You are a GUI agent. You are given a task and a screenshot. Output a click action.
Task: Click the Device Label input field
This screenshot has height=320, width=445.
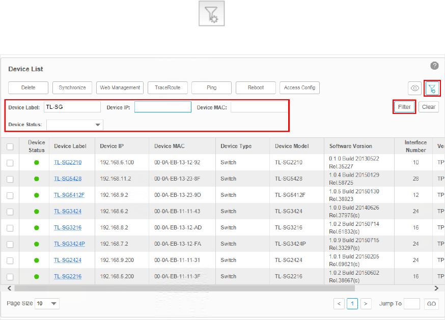coord(72,107)
